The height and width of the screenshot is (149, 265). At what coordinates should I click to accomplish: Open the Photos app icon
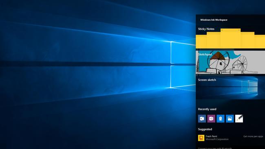pos(230,118)
